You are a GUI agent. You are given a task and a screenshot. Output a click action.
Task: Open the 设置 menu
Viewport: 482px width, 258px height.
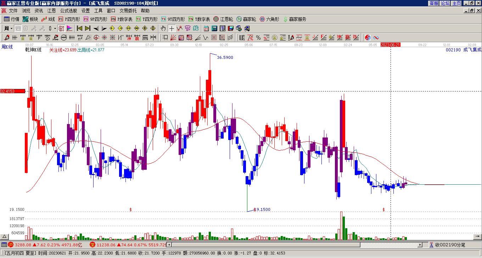click(85, 11)
